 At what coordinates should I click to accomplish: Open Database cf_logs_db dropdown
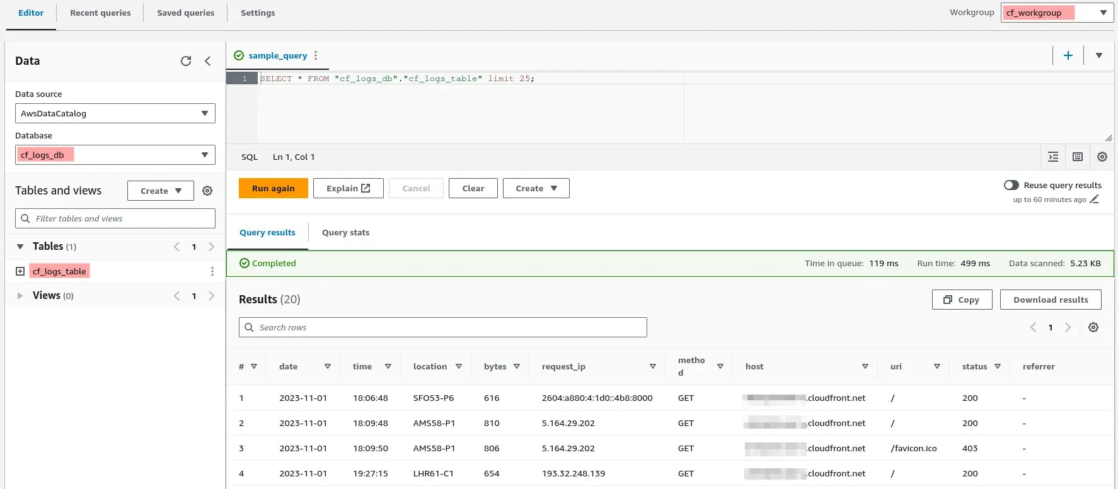click(x=115, y=155)
